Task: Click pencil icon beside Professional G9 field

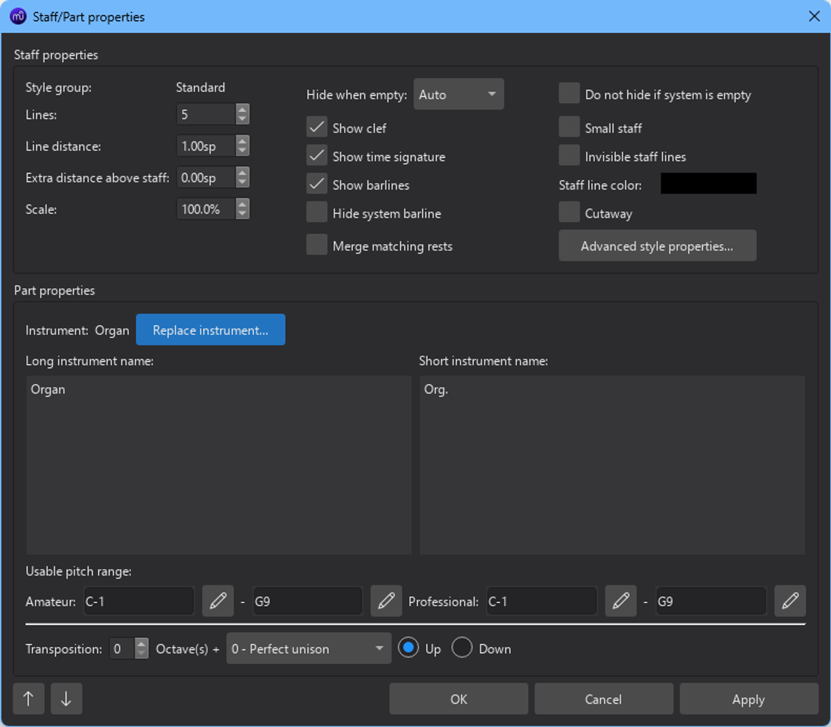Action: pos(790,600)
